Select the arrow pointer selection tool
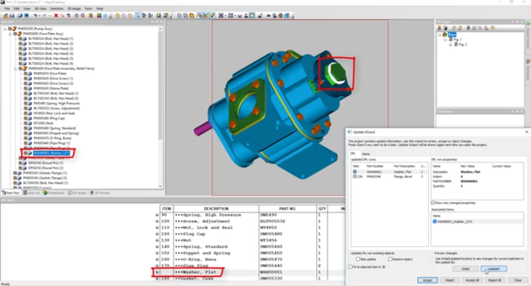Image resolution: width=531 pixels, height=286 pixels. (x=138, y=16)
